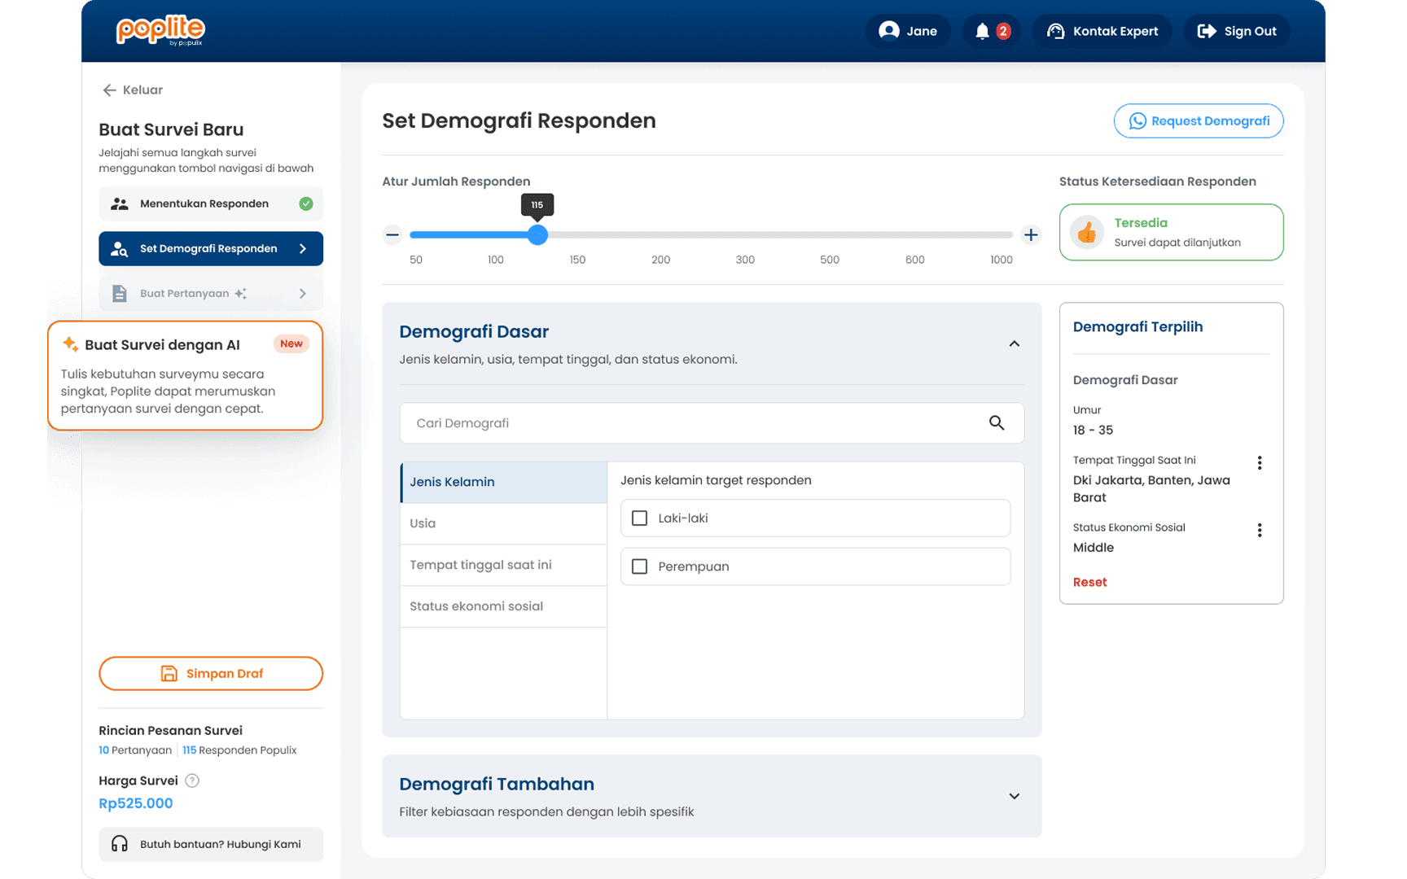Image resolution: width=1407 pixels, height=879 pixels.
Task: Click the Request Demografi button
Action: point(1198,121)
